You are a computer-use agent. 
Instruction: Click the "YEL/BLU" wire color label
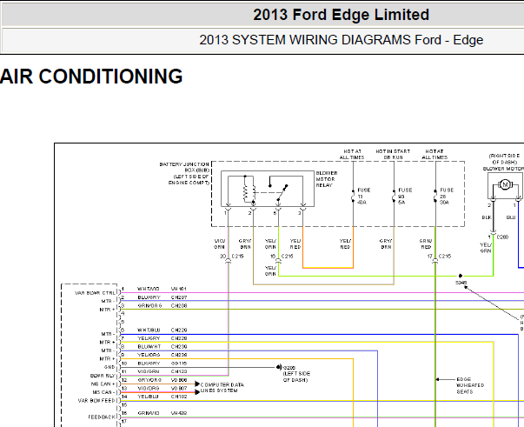(x=148, y=397)
